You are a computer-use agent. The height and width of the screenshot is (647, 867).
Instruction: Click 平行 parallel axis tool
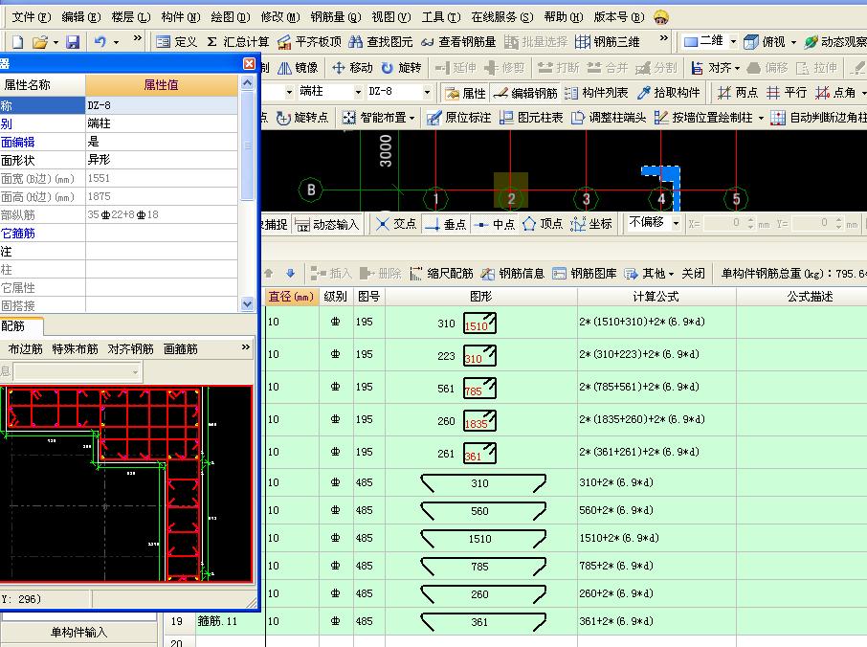coord(787,92)
